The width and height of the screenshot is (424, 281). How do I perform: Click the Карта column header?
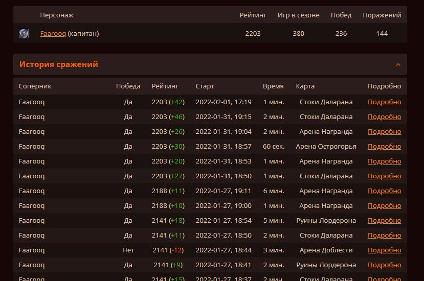[305, 86]
